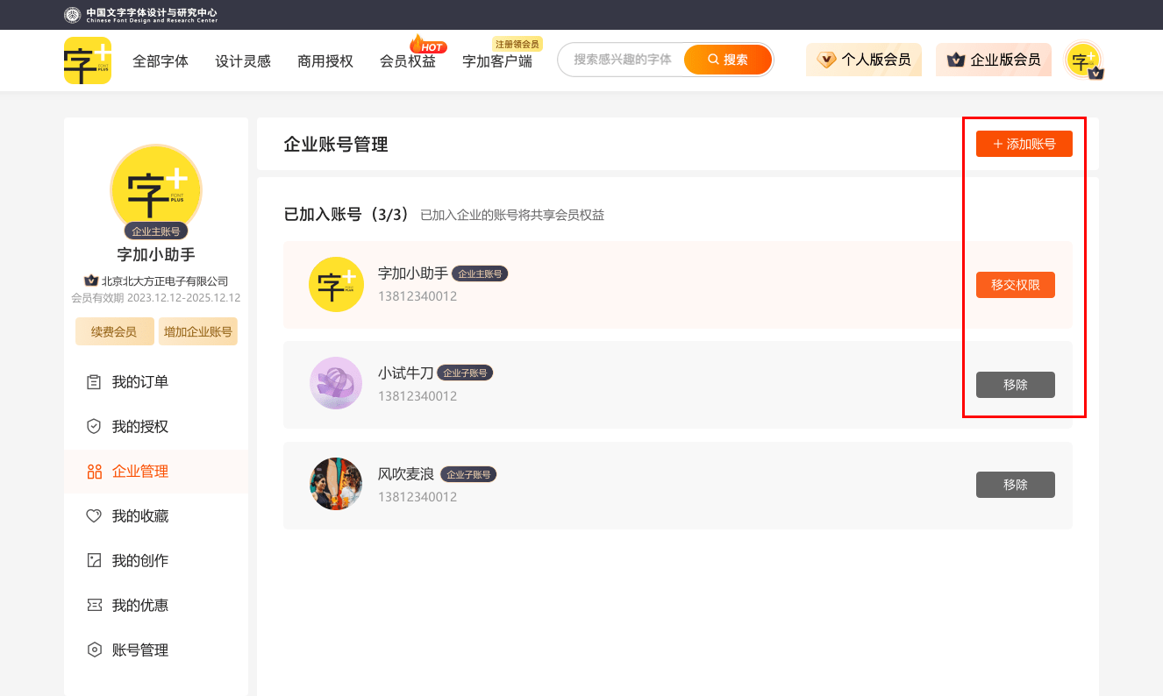The height and width of the screenshot is (696, 1163).
Task: Click the 我的订单 clipboard icon
Action: (x=94, y=382)
